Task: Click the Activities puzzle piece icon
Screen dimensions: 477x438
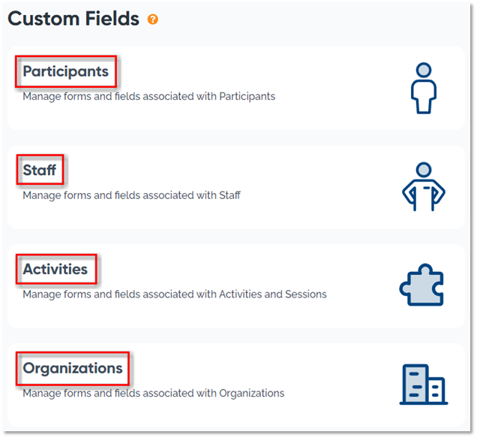Action: pos(421,285)
